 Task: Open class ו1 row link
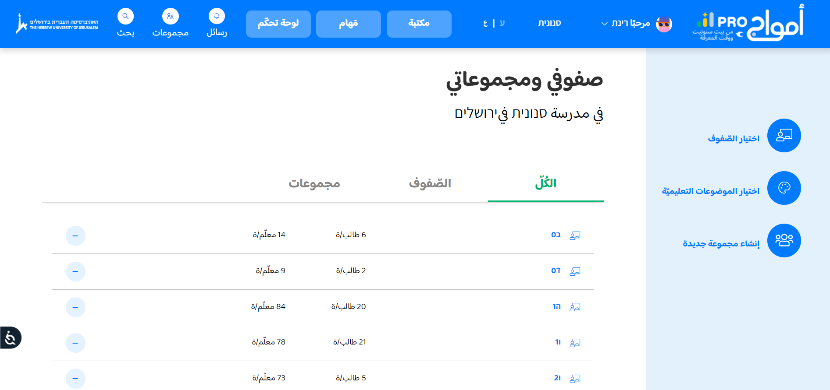pyautogui.click(x=558, y=342)
